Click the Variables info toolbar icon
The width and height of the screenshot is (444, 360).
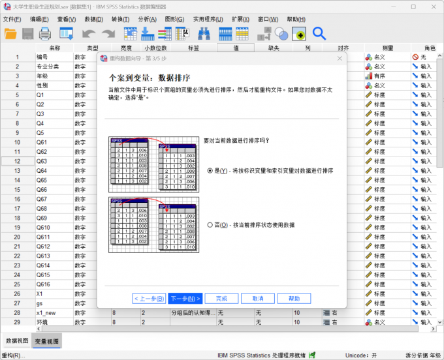[165, 34]
